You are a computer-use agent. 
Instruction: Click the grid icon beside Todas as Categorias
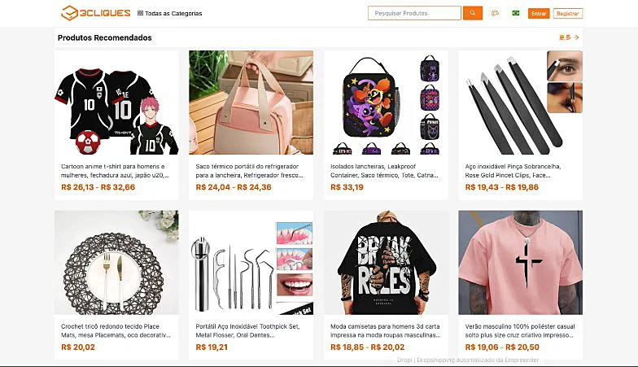pos(140,13)
